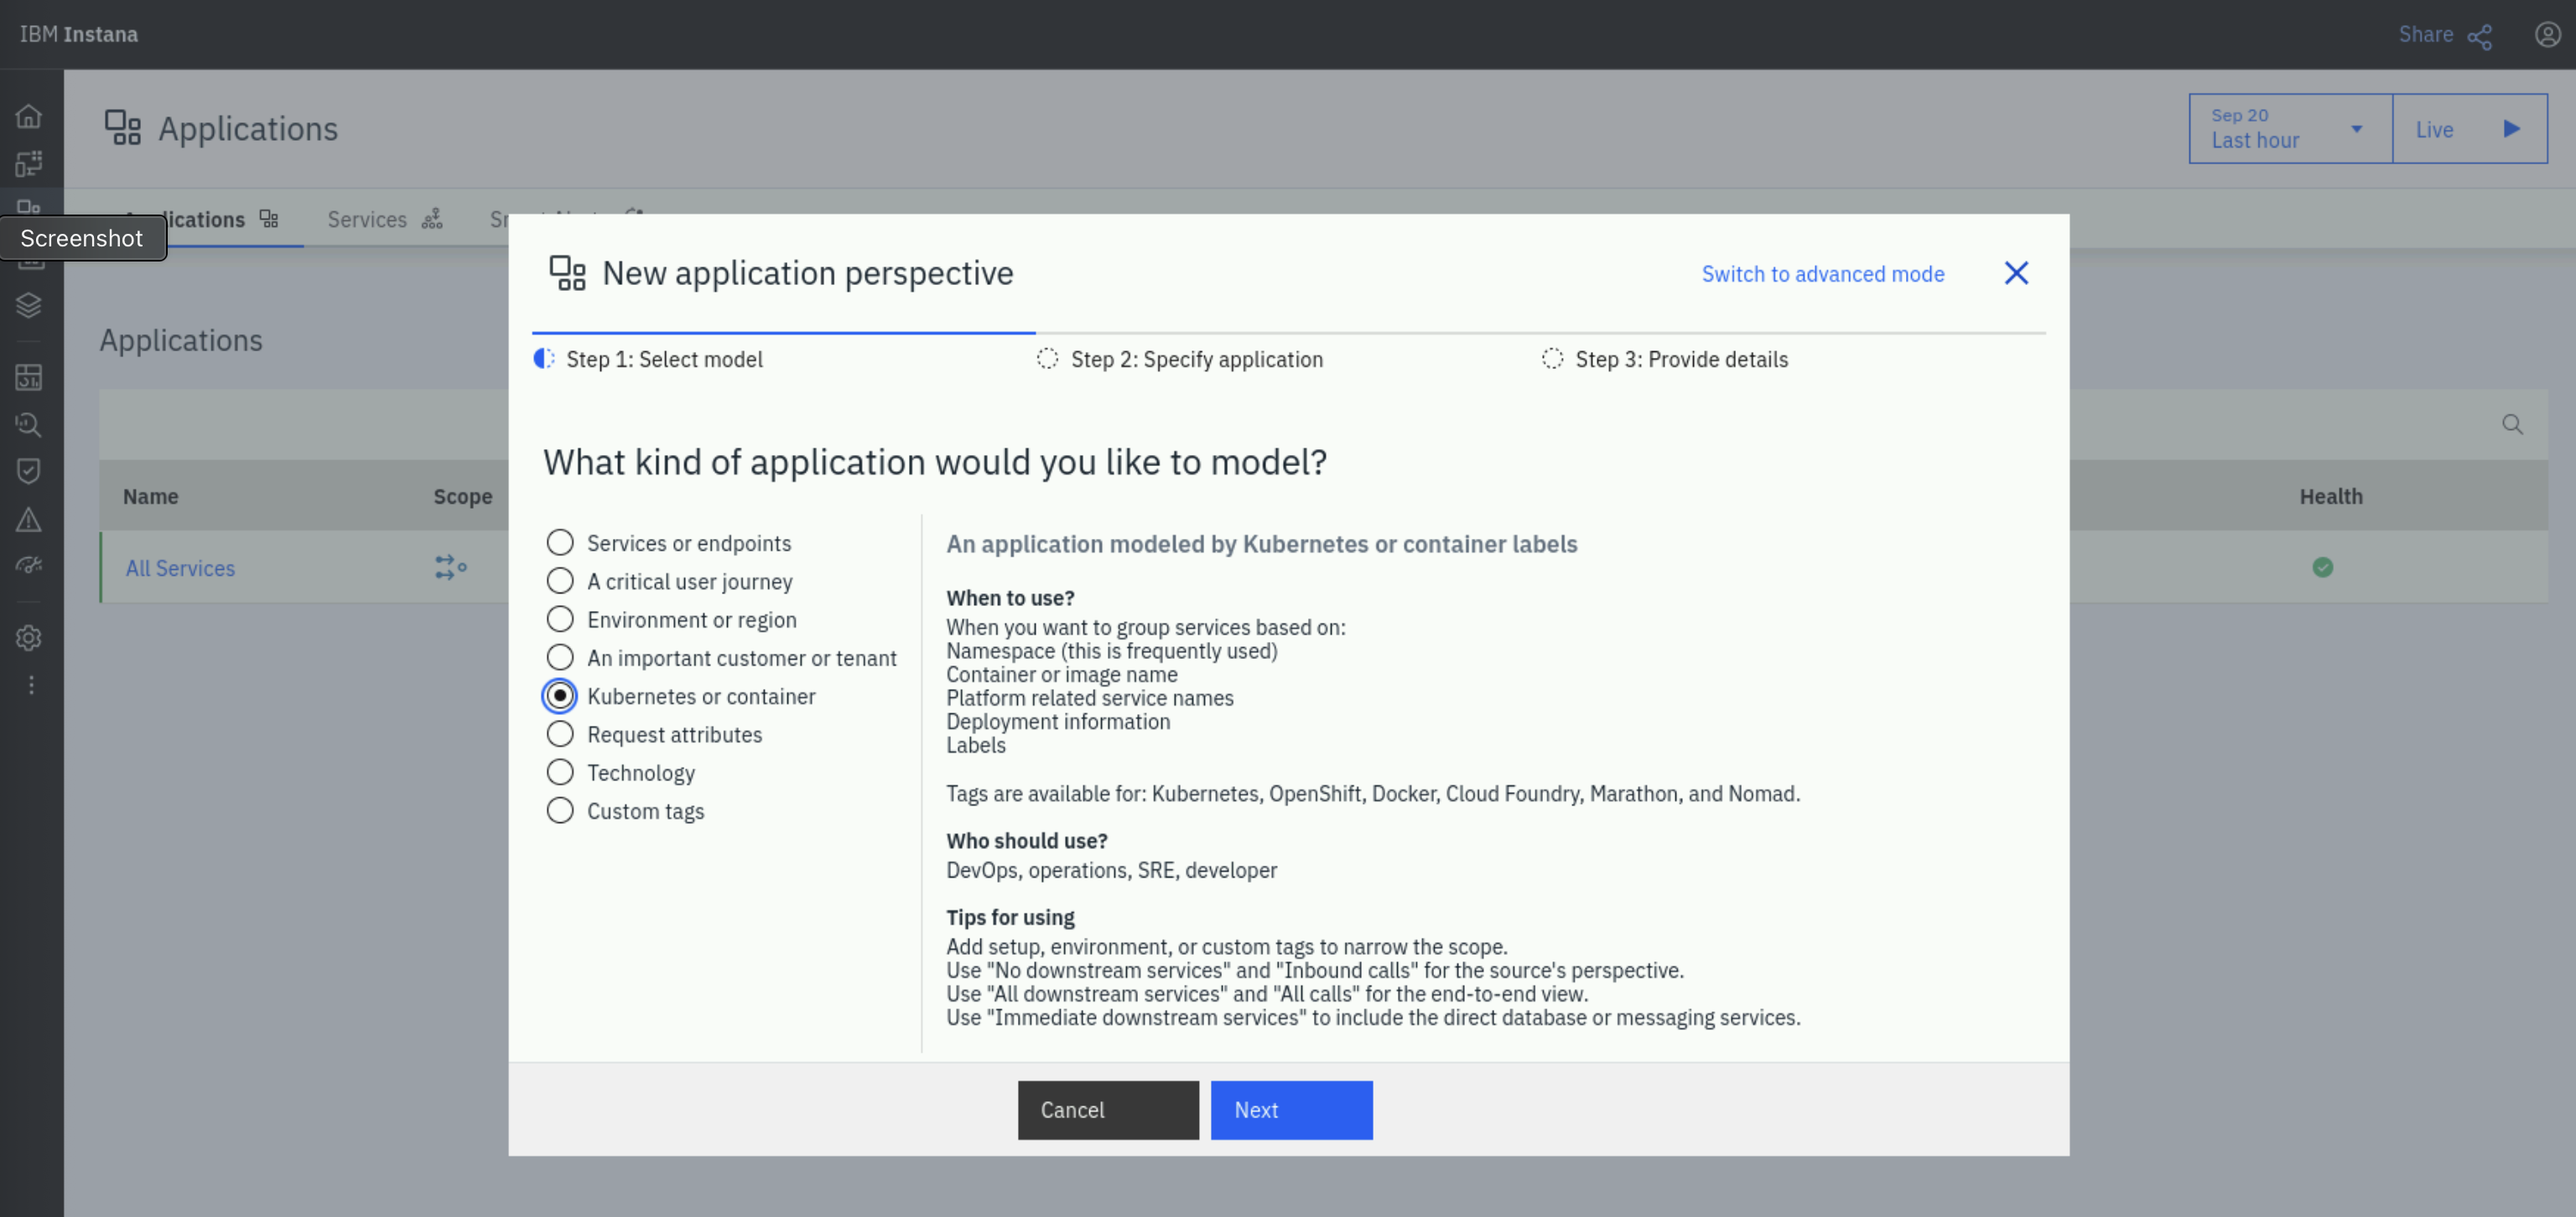
Task: Select the Request attributes radio option
Action: (x=560, y=734)
